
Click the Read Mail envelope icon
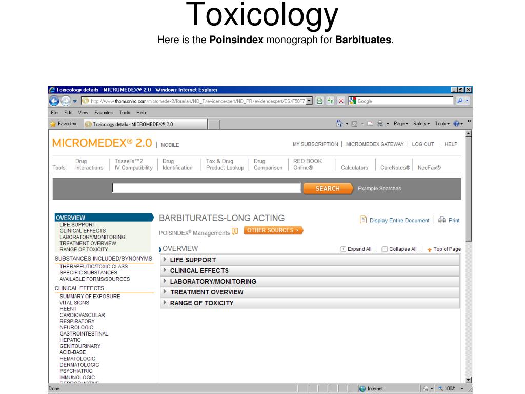(x=370, y=124)
